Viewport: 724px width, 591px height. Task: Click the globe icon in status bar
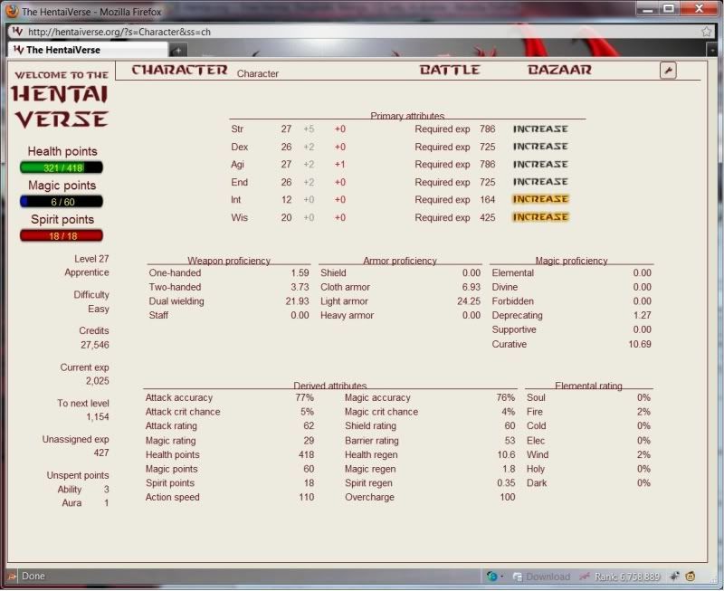[492, 577]
